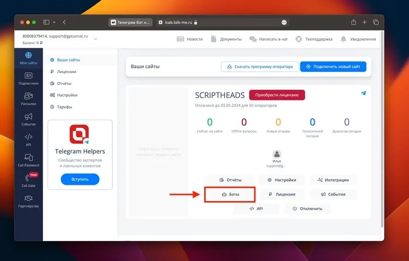This screenshot has height=261, width=409.
Task: Open the Уведомления bell icon
Action: (x=344, y=39)
